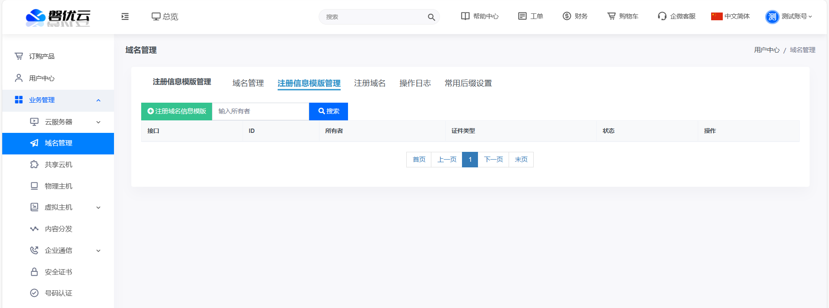The width and height of the screenshot is (829, 308).
Task: Contact 企微客服 via headset icon
Action: click(x=662, y=16)
